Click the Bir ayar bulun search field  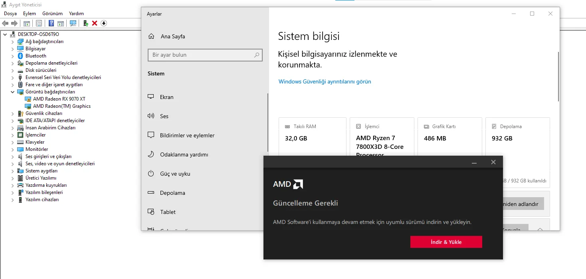[205, 55]
